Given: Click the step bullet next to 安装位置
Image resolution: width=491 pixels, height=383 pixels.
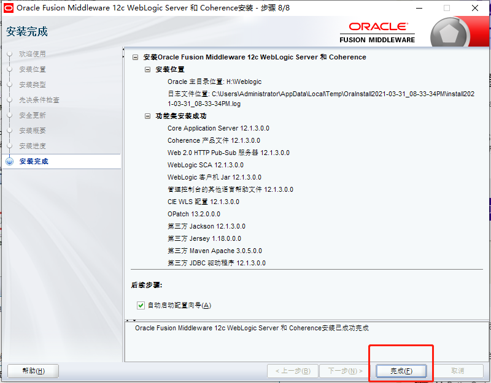Looking at the screenshot, I should click(x=10, y=69).
